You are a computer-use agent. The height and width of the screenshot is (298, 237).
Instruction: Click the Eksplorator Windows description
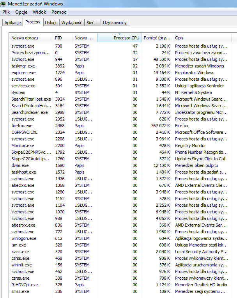[x=195, y=73]
